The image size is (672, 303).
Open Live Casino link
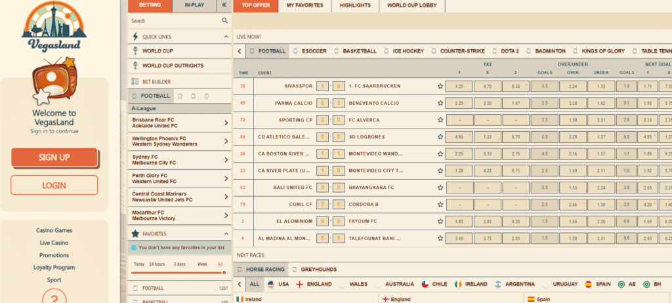pos(54,243)
